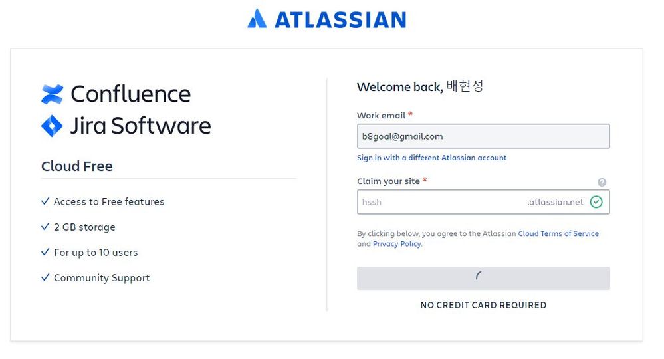Click the NO CREDIT CARD REQUIRED text
Screen dimensions: 664x359
click(483, 305)
